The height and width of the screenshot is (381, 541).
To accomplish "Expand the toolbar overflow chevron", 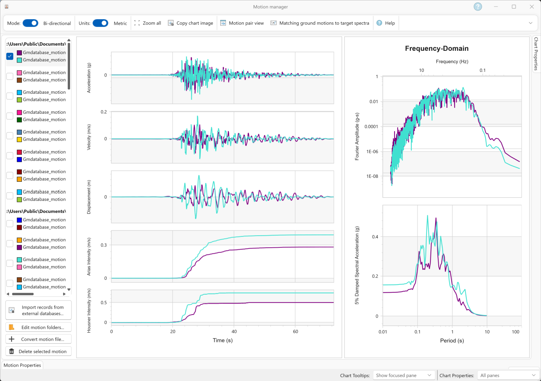I will (x=530, y=23).
